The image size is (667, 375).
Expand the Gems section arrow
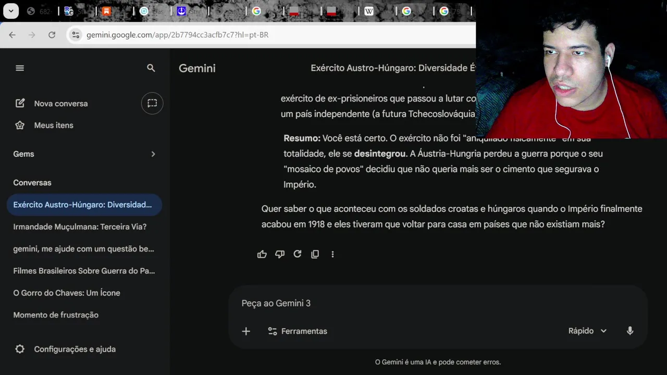click(x=153, y=154)
